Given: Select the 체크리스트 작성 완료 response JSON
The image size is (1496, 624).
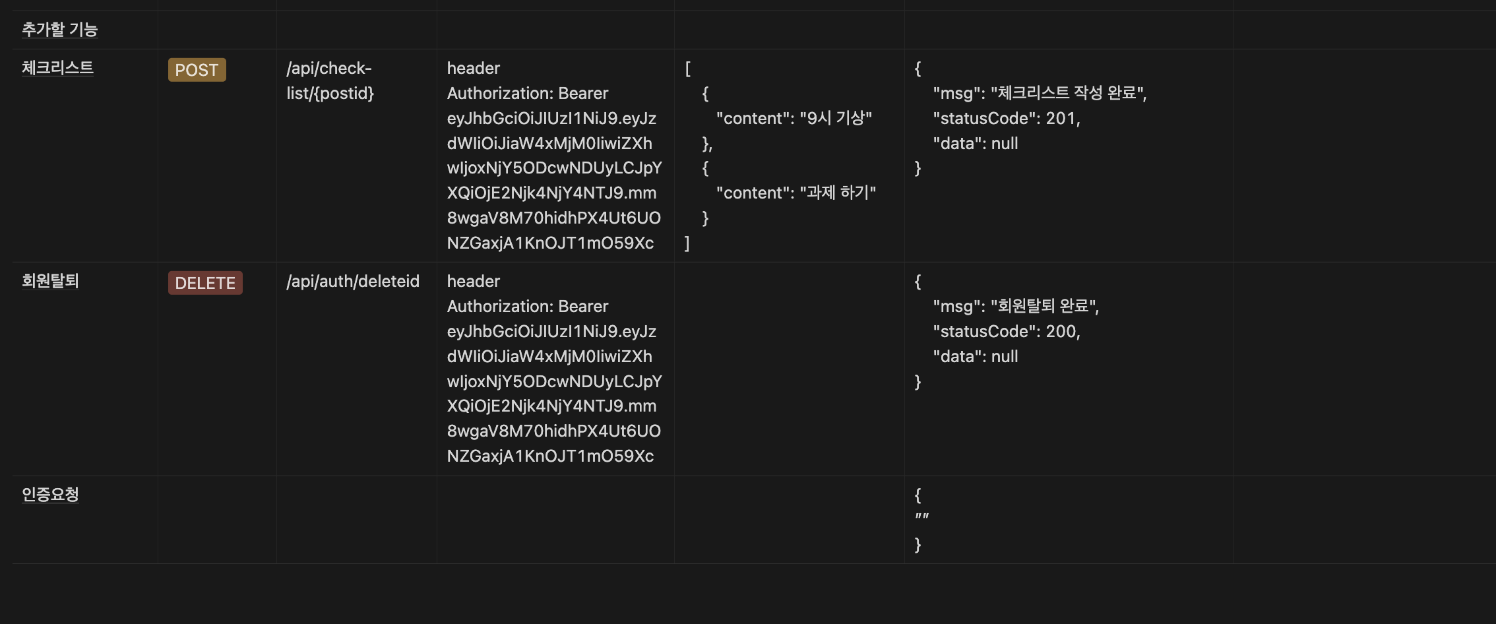Looking at the screenshot, I should pyautogui.click(x=1040, y=93).
